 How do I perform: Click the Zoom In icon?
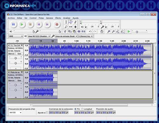(x=109, y=31)
